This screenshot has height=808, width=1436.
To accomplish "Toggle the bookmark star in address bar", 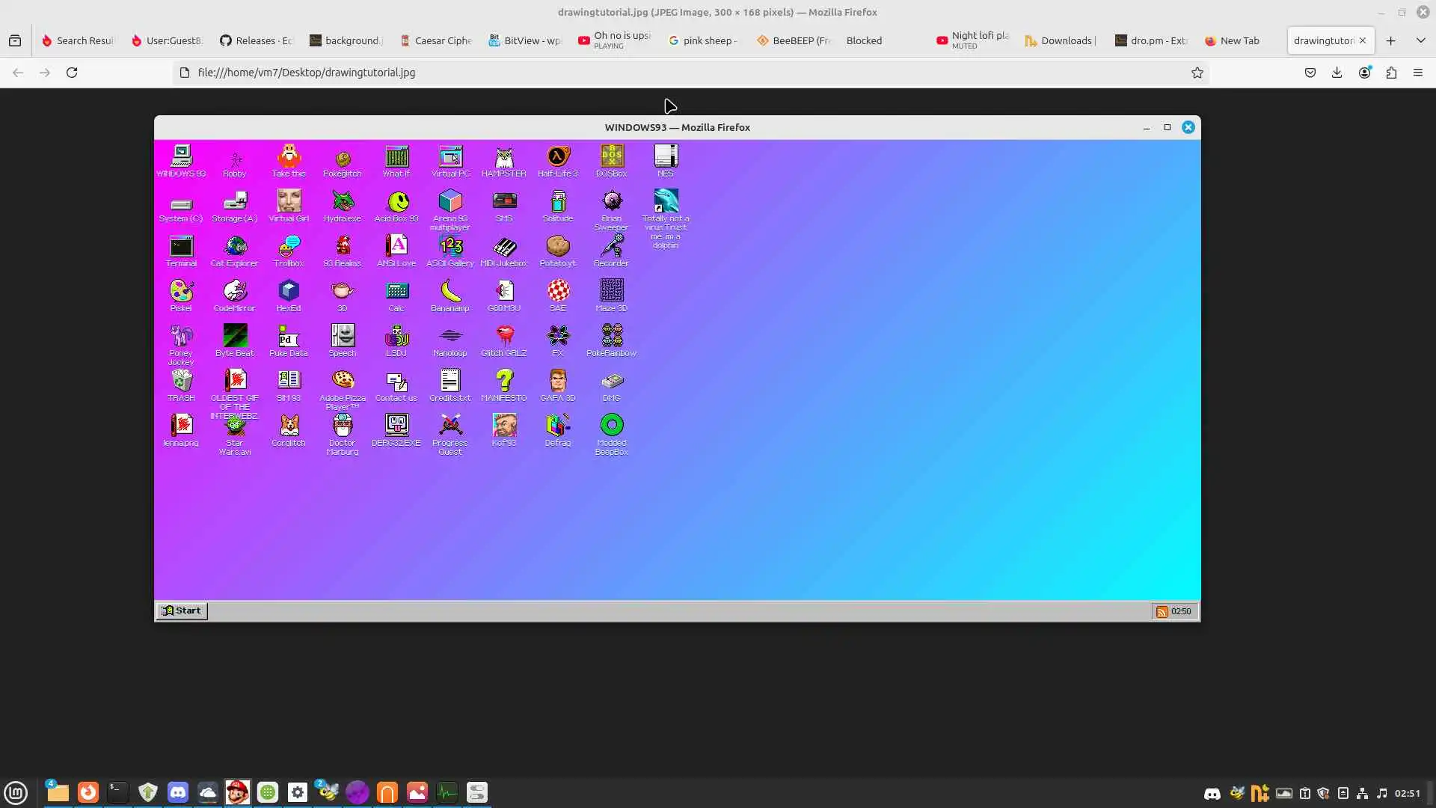I will (x=1197, y=73).
